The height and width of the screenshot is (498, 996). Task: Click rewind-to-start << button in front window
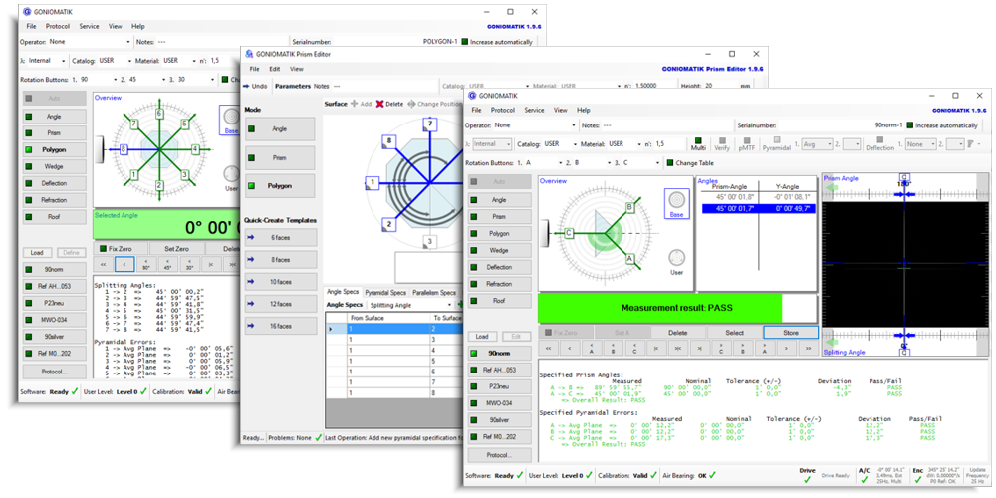tap(548, 348)
